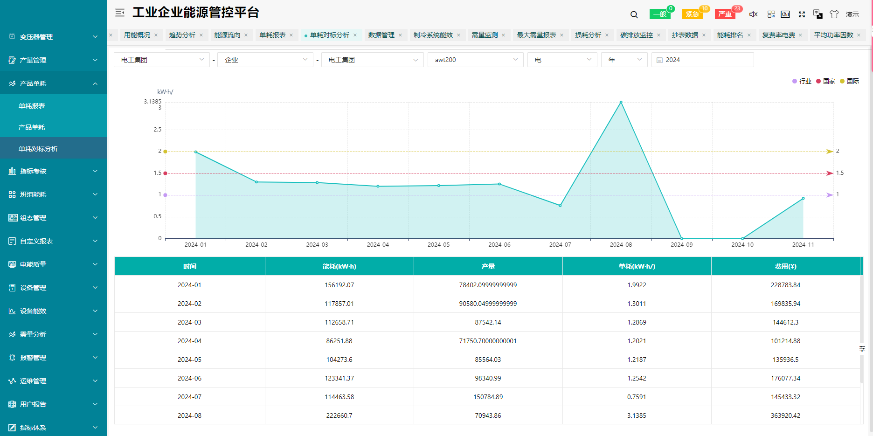Switch language with the translate icon
Image resolution: width=873 pixels, height=436 pixels.
tap(818, 14)
